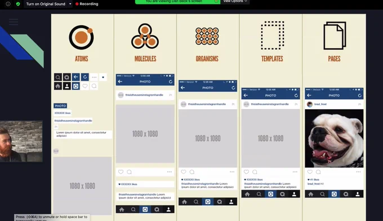Click the dark heart-bubble atom in Atoms grid
Image resolution: width=383 pixels, height=221 pixels.
[x=66, y=78]
